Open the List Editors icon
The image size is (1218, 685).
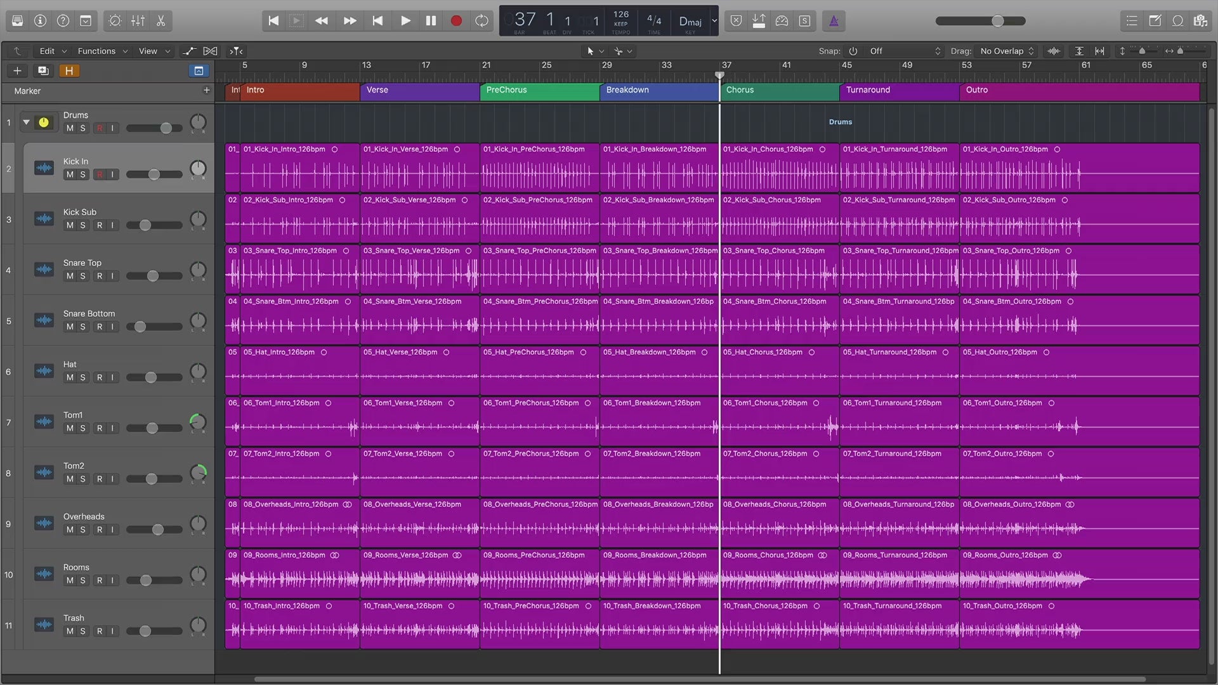1132,21
